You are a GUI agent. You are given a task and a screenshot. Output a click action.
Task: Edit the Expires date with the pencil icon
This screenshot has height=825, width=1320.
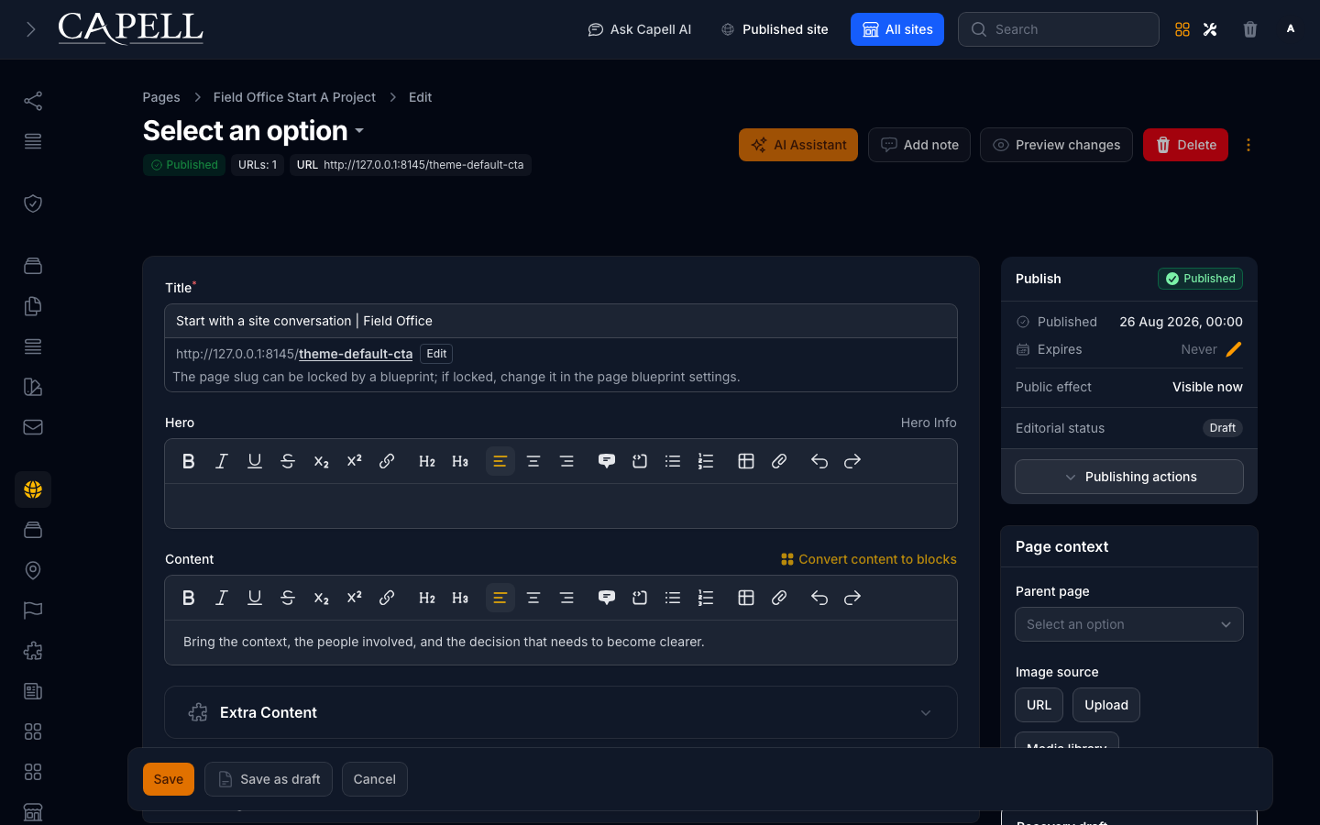click(x=1234, y=349)
